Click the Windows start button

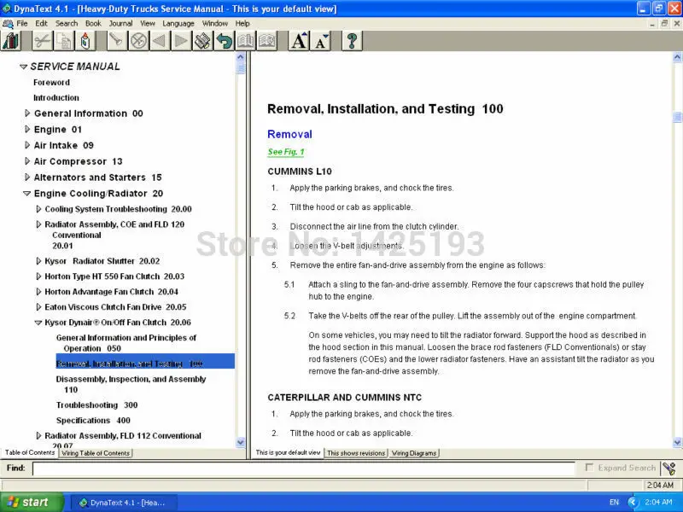pos(32,503)
